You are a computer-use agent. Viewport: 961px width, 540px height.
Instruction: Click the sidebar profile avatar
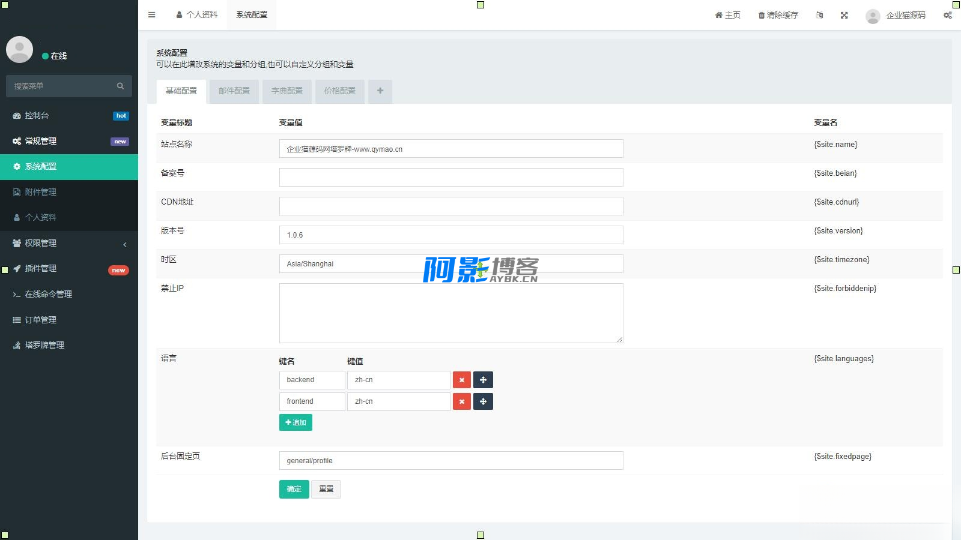click(19, 49)
